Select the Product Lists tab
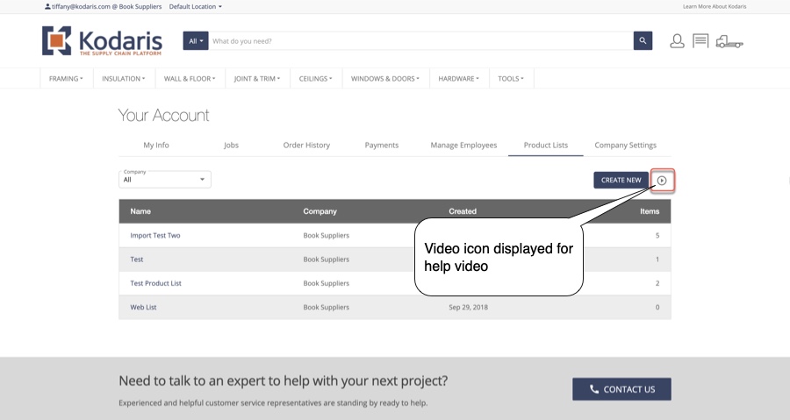 (546, 145)
